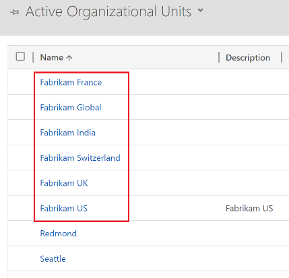289x278 pixels.
Task: Open the Fabrikam France record
Action: click(x=71, y=82)
